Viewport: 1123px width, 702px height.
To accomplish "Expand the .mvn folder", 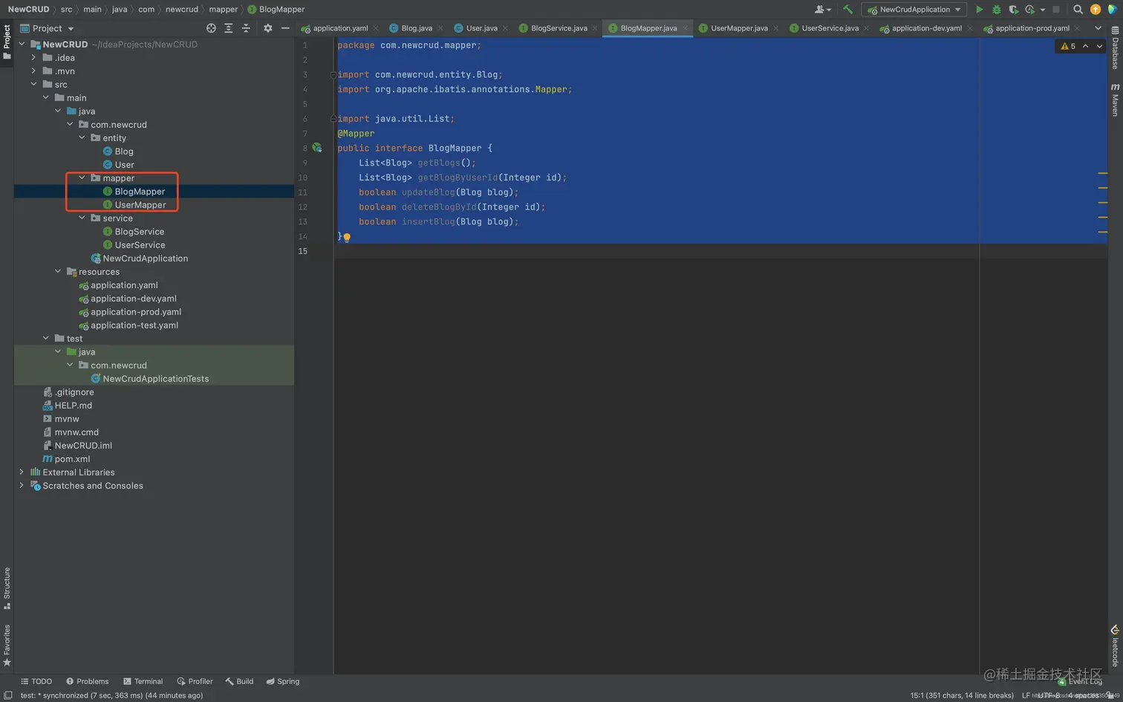I will 33,71.
